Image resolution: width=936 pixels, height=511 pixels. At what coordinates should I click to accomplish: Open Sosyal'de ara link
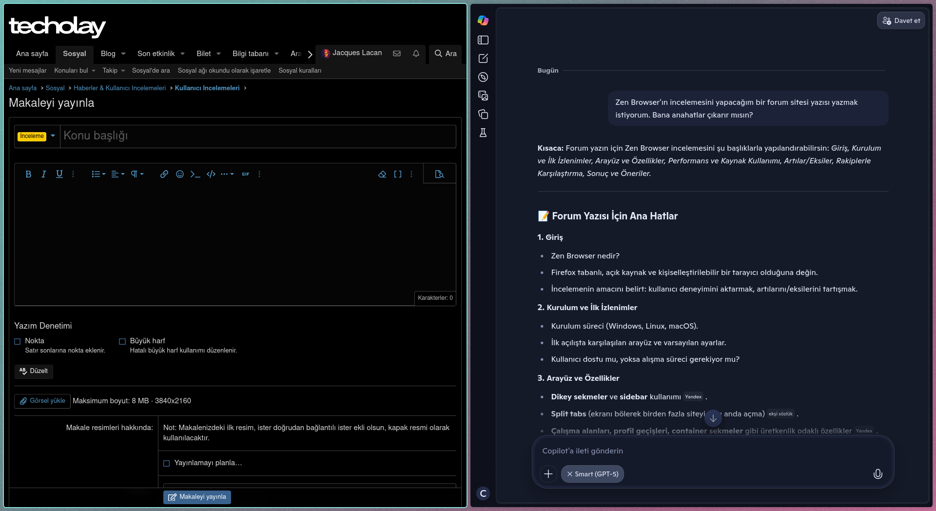pos(151,71)
